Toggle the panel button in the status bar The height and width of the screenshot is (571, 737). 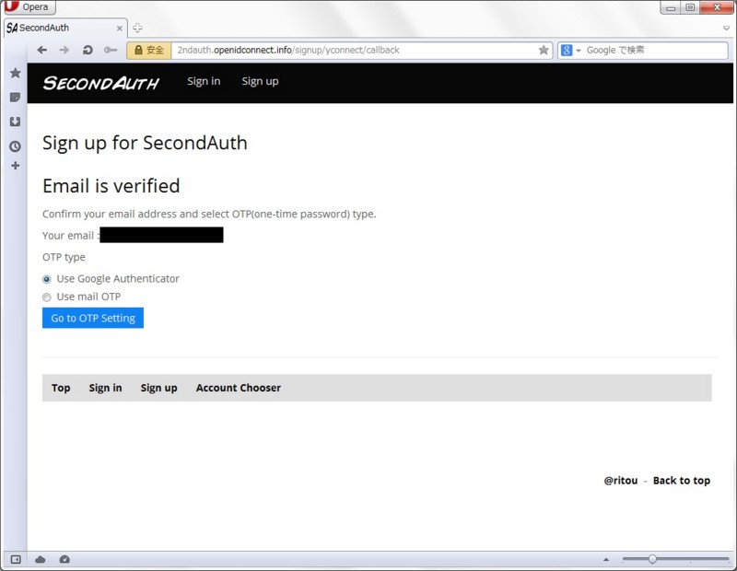(16, 559)
